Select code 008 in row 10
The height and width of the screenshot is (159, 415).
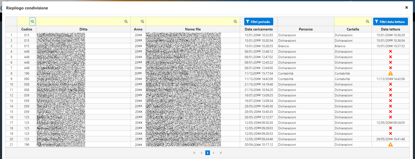pyautogui.click(x=27, y=84)
